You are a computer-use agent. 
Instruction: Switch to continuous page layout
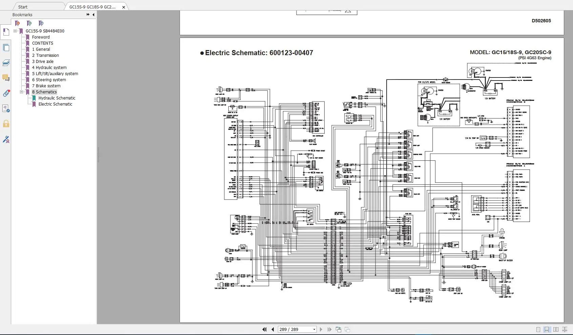click(547, 329)
